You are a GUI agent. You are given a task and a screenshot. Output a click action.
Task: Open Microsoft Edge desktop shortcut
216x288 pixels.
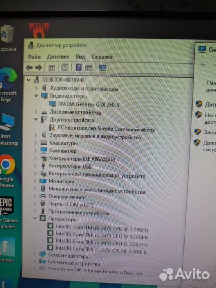pyautogui.click(x=8, y=84)
